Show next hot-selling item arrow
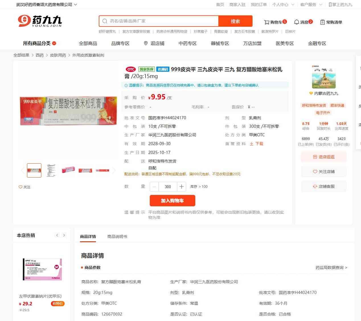 [x=64, y=235]
